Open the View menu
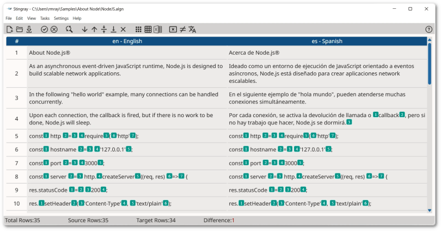 click(32, 18)
